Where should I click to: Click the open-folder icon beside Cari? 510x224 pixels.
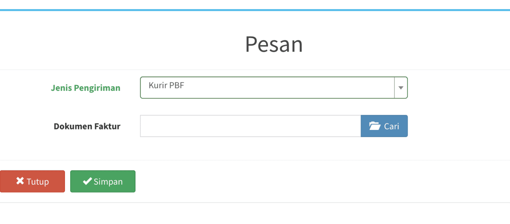[x=375, y=126]
